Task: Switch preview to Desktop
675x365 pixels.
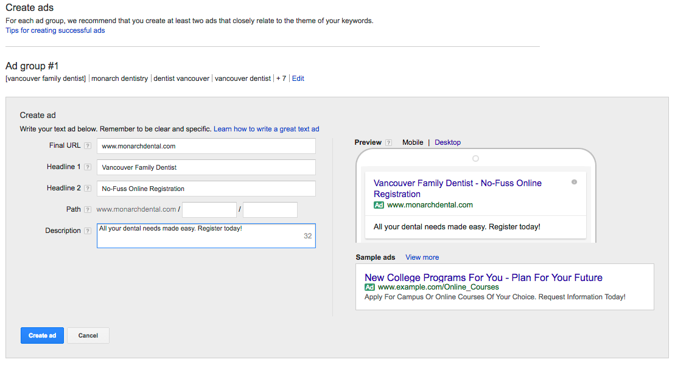Action: pyautogui.click(x=447, y=142)
